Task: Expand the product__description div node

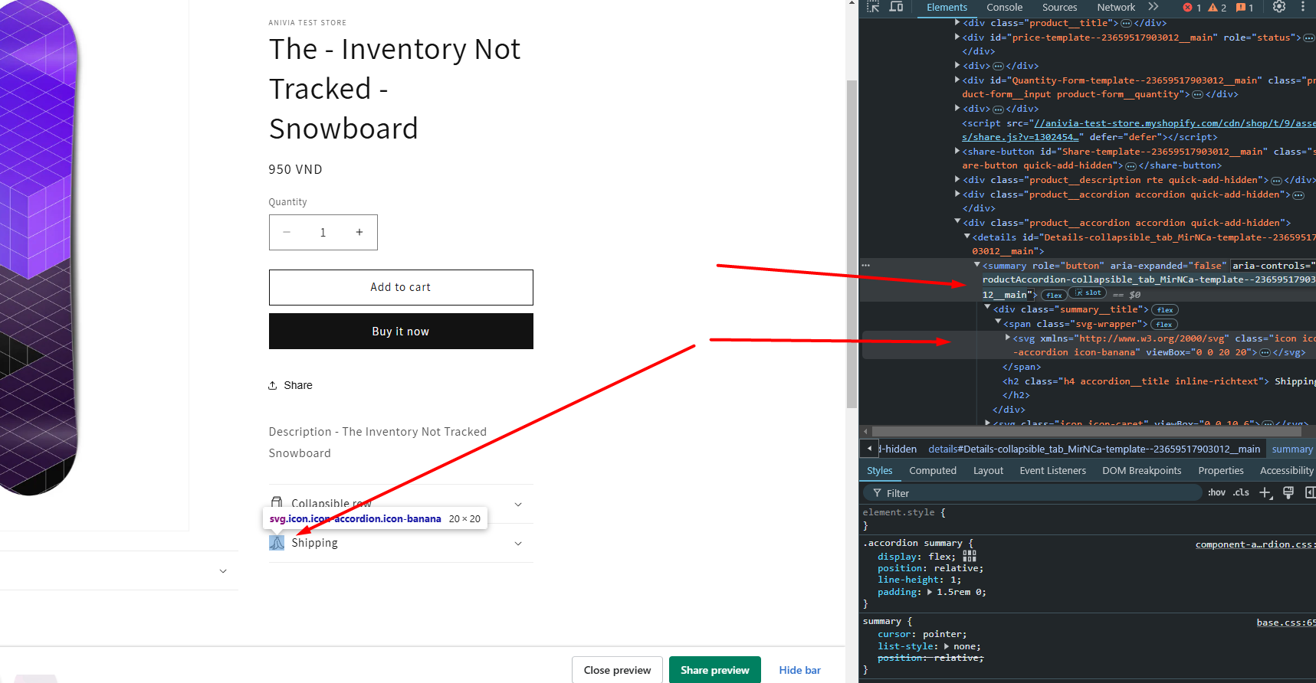Action: [957, 179]
